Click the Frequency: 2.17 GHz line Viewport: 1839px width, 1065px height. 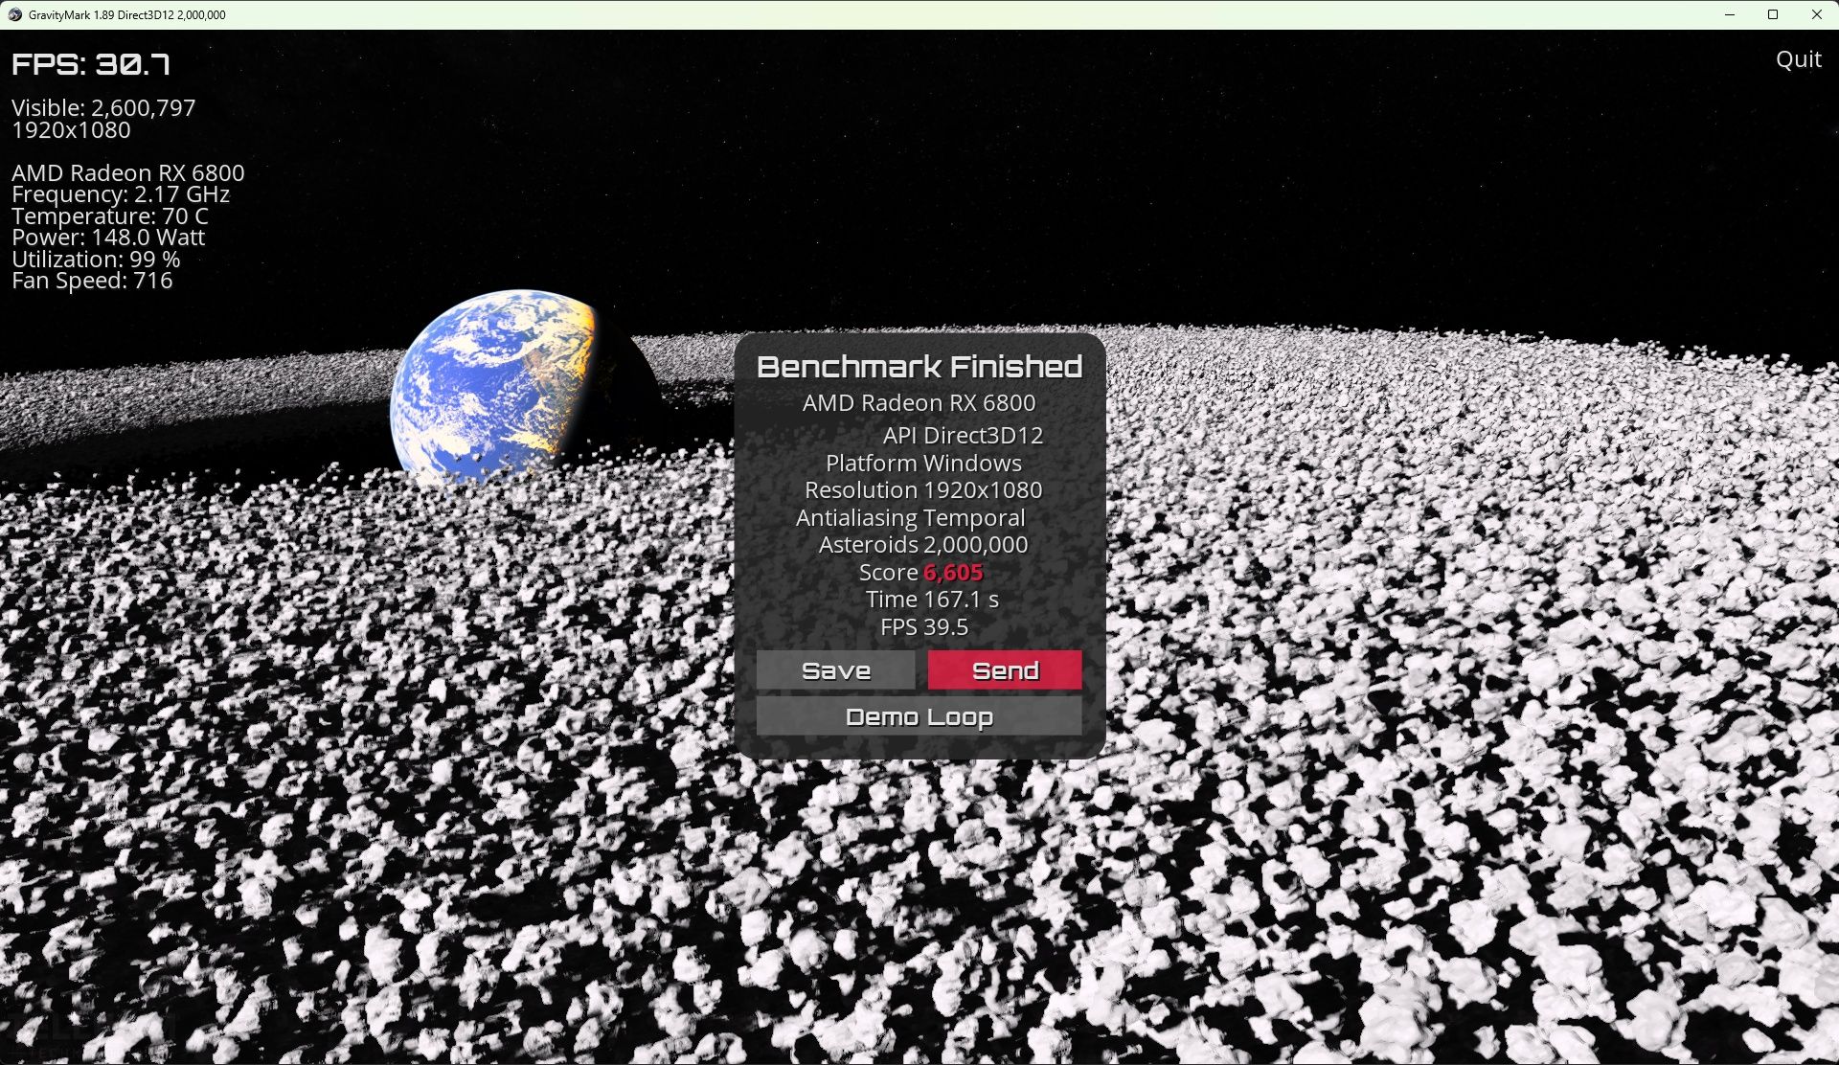point(121,194)
